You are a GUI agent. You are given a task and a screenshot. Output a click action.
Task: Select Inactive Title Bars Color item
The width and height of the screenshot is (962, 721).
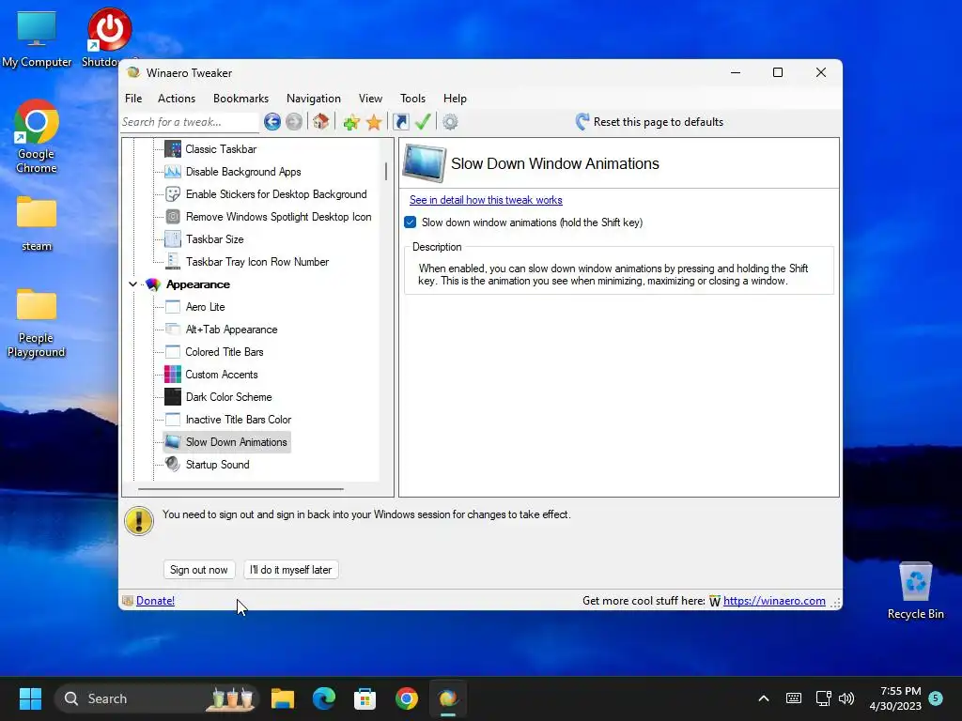click(239, 420)
